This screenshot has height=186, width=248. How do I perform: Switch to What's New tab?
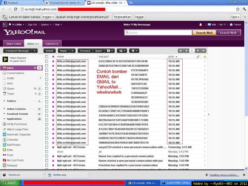coord(14,44)
